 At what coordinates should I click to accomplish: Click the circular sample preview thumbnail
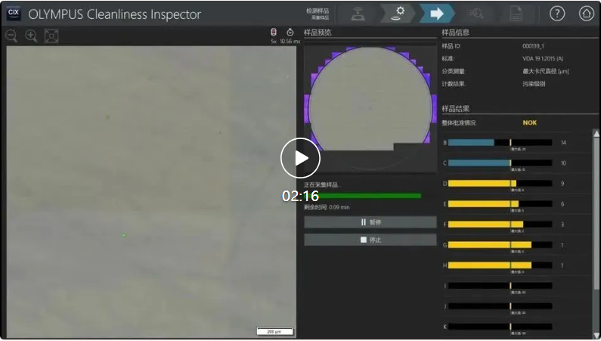(x=370, y=108)
